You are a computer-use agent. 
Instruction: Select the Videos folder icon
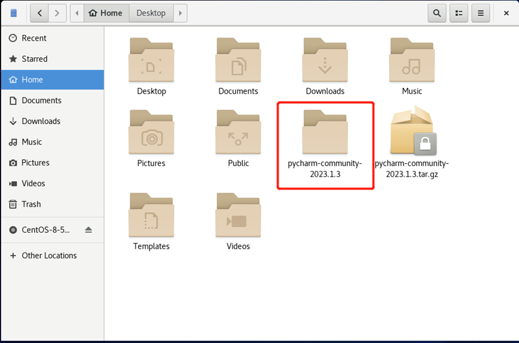(x=238, y=215)
